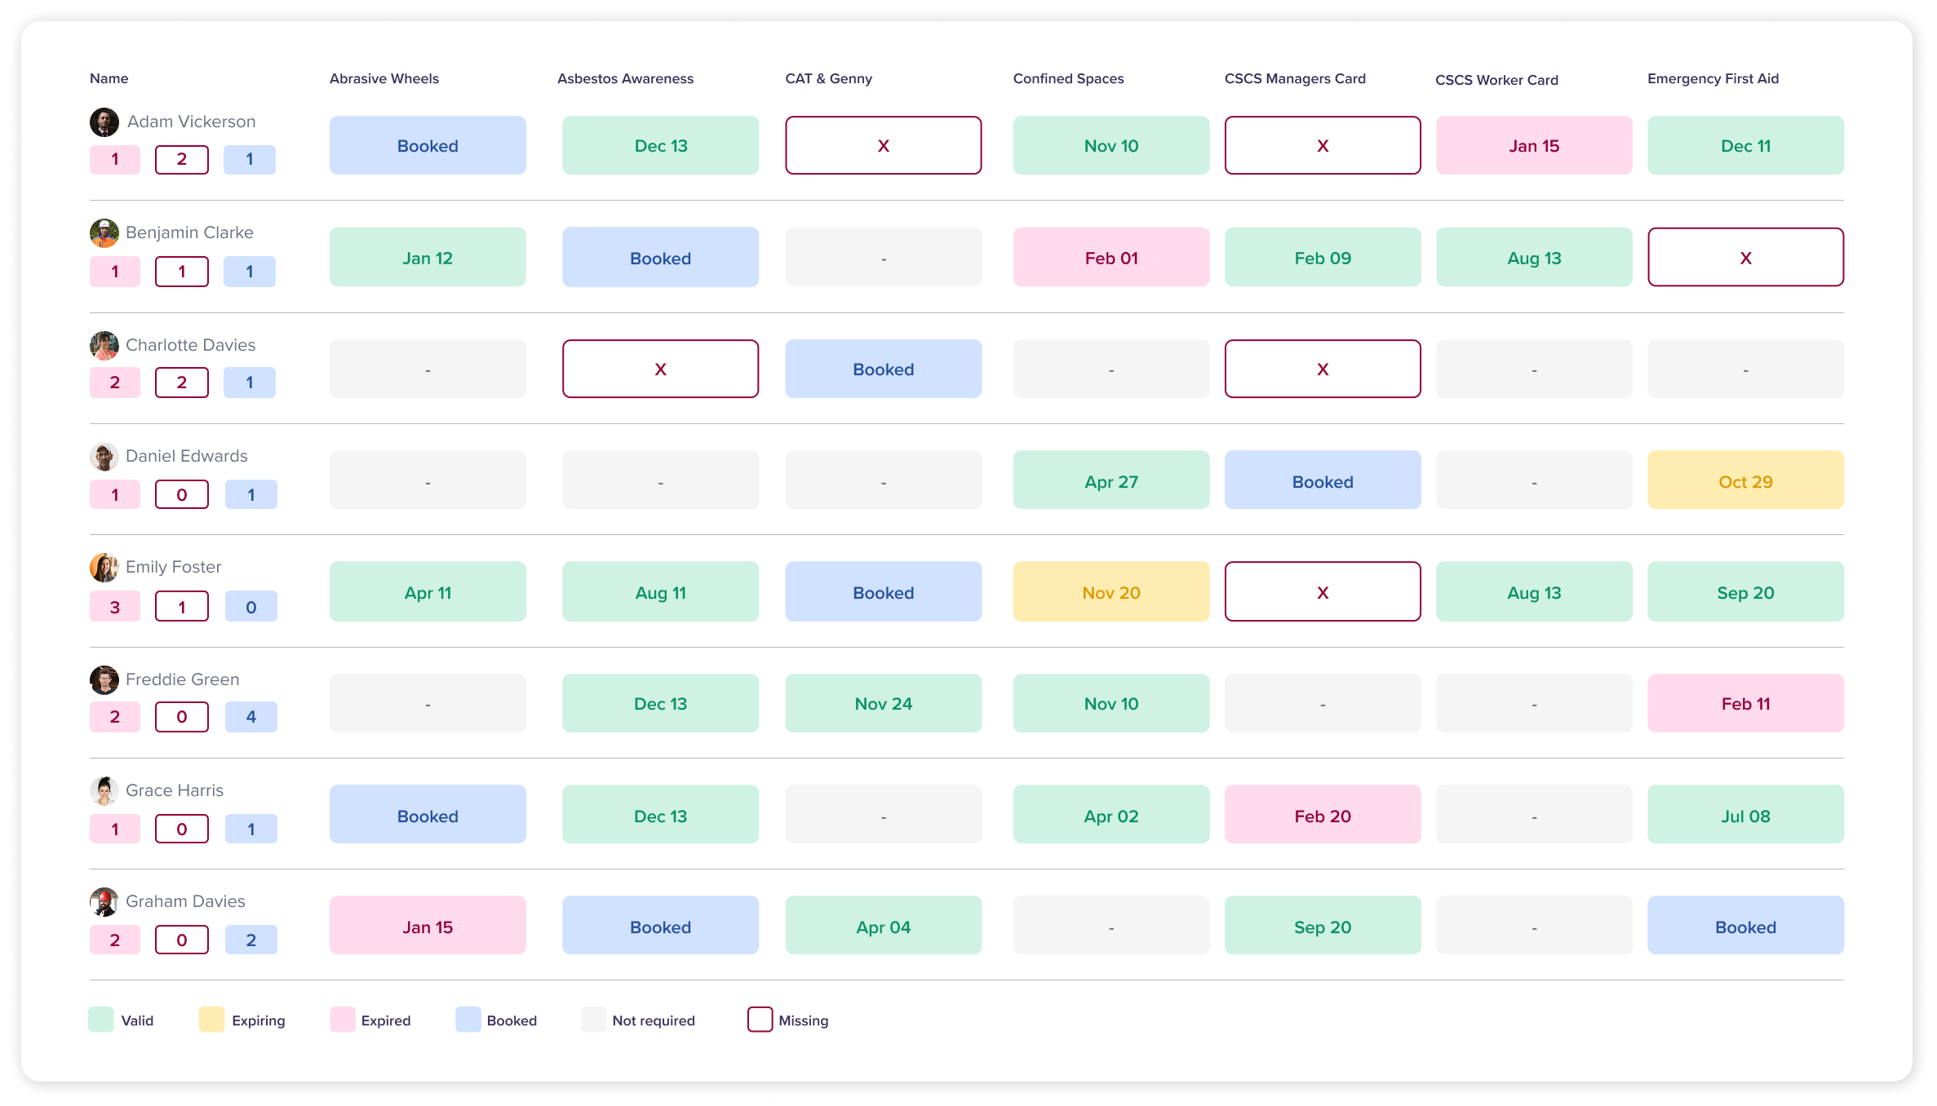View Emily Foster's profile photo
Image resolution: width=1937 pixels, height=1106 pixels.
(x=104, y=568)
